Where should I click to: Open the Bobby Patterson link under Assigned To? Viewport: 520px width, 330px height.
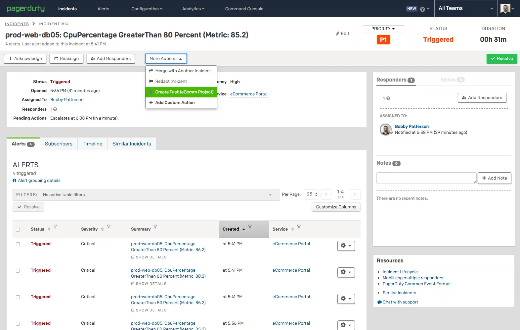coord(67,100)
